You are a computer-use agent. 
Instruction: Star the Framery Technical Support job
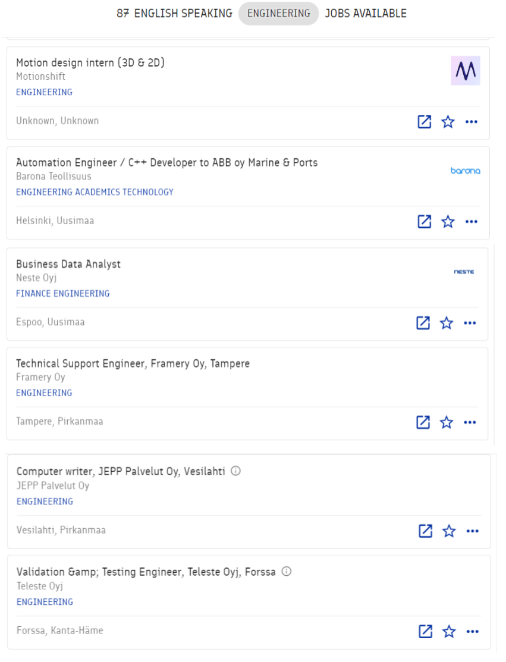coord(447,422)
